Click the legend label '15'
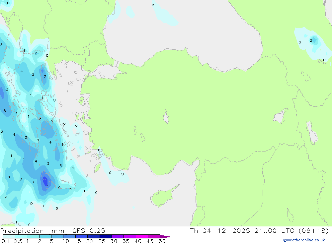This screenshot has height=243, width=332. point(78,241)
